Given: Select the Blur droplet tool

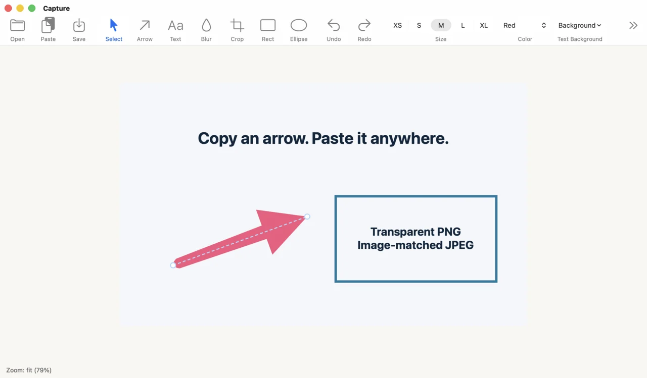Looking at the screenshot, I should [206, 30].
